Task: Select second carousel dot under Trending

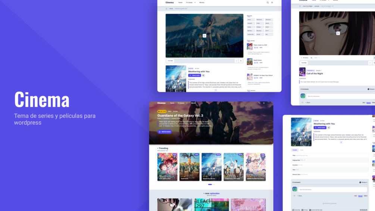Action: click(x=213, y=184)
